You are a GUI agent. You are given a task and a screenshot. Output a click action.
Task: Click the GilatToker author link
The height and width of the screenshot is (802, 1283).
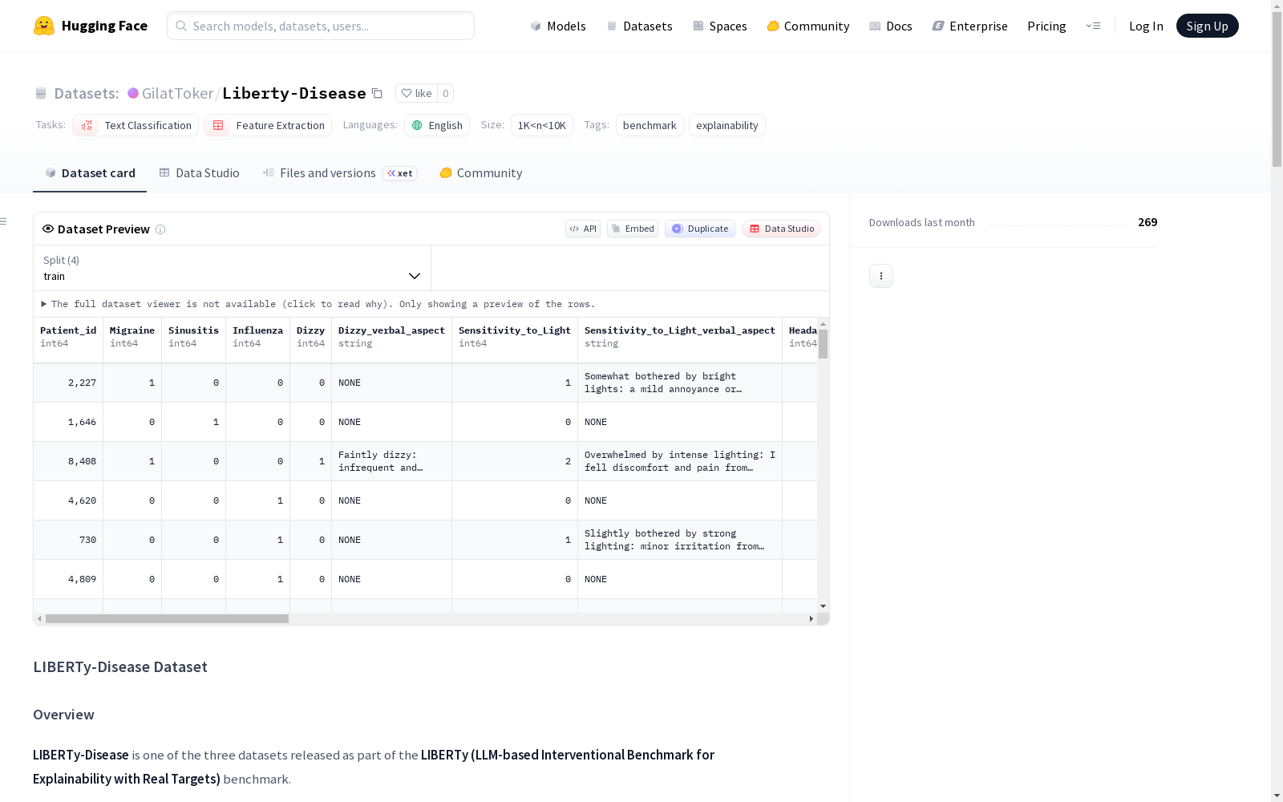tap(177, 93)
